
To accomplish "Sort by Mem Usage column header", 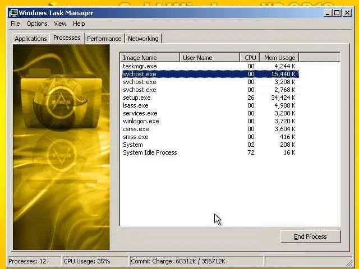I will [x=279, y=58].
